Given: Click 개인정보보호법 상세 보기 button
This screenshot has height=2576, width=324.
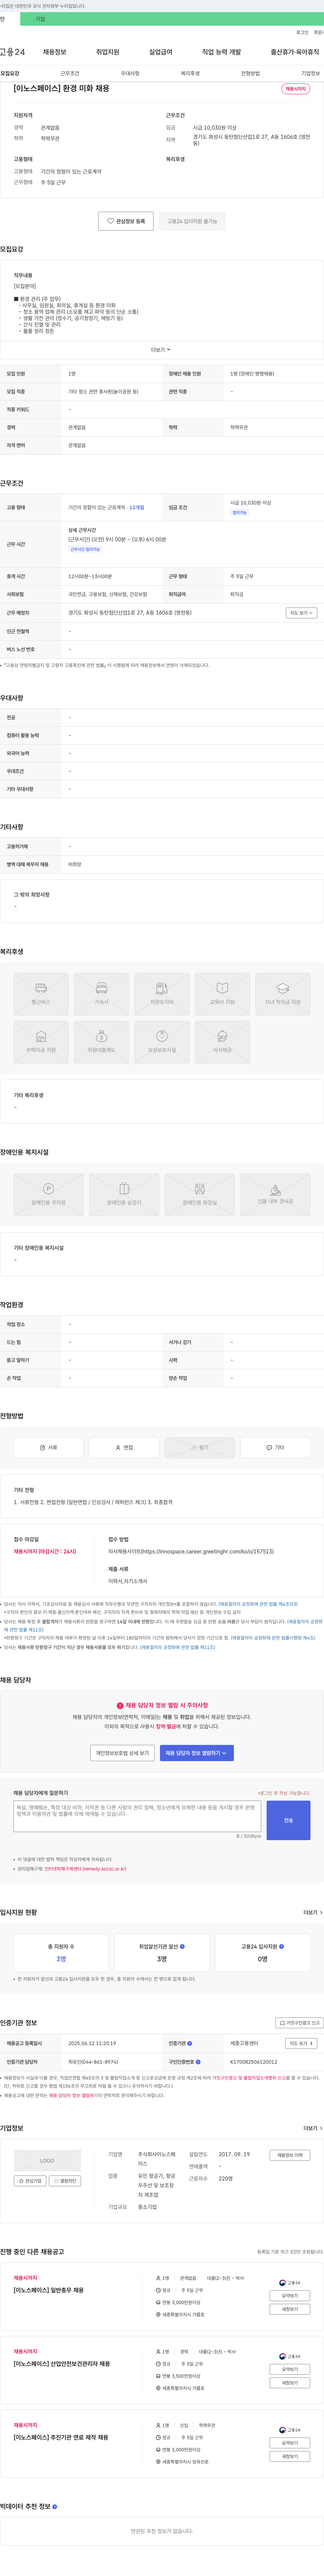Looking at the screenshot, I should click(x=122, y=1753).
